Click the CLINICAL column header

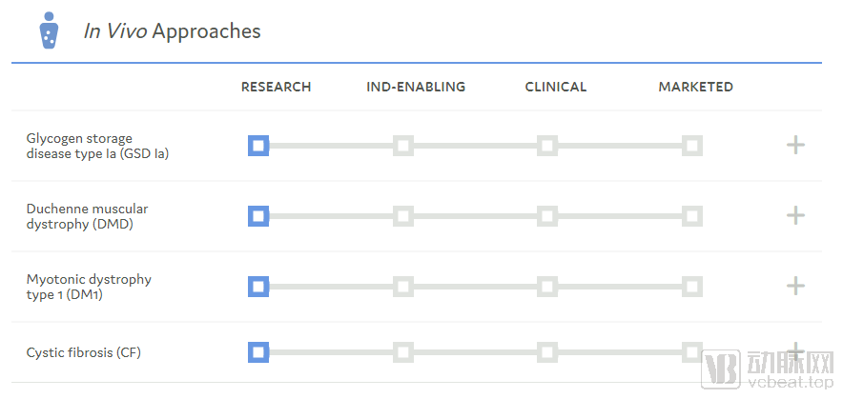coord(556,87)
